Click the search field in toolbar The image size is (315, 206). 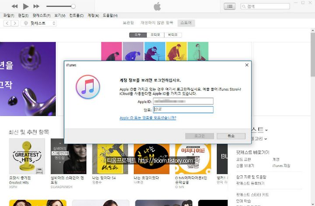point(265,7)
